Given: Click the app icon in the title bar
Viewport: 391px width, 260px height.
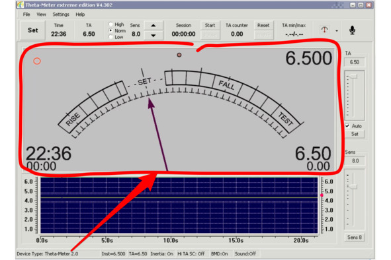Looking at the screenshot, I should click(x=21, y=5).
